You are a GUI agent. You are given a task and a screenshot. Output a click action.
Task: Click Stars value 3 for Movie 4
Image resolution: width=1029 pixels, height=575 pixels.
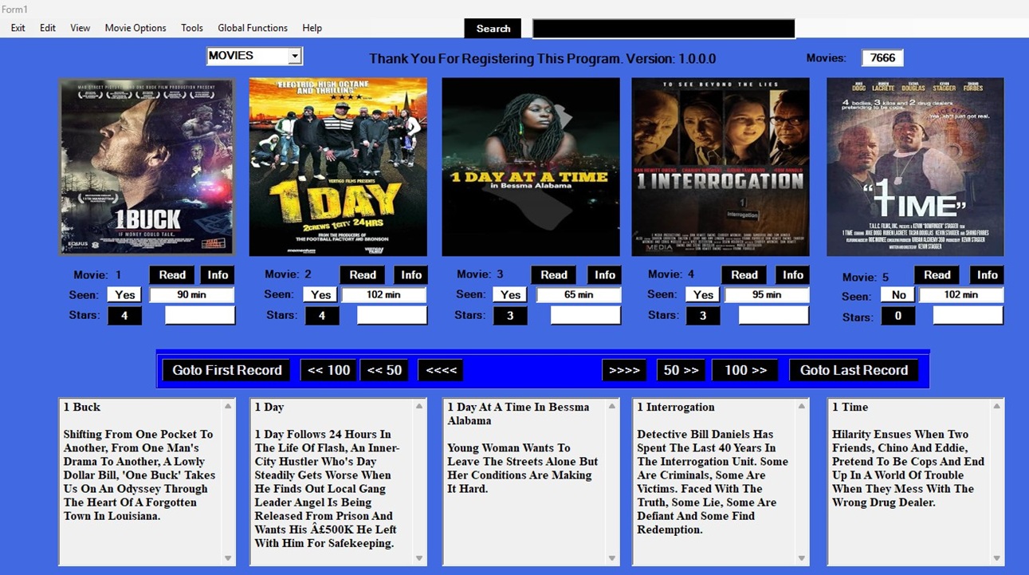point(703,316)
